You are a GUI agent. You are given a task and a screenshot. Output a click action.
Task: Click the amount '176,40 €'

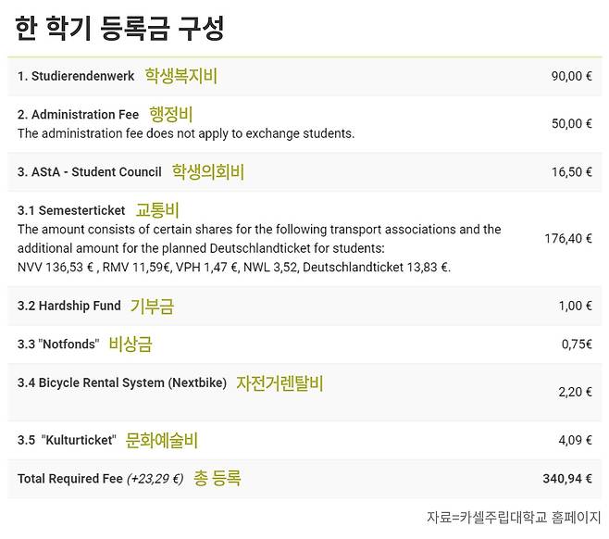(568, 238)
